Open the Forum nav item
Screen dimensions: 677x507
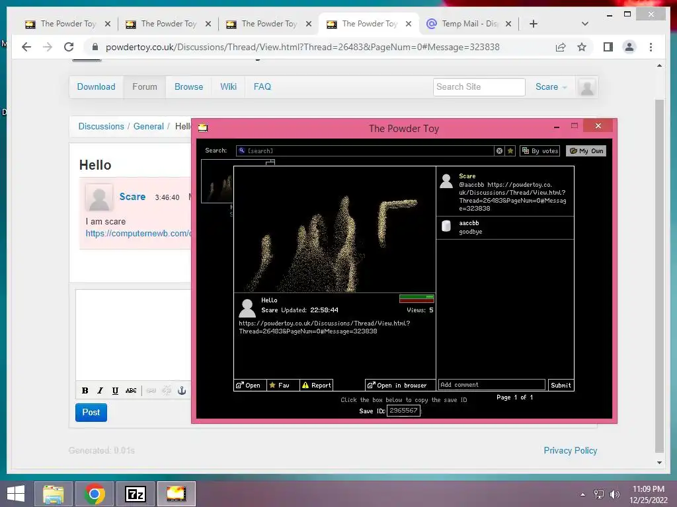click(145, 86)
